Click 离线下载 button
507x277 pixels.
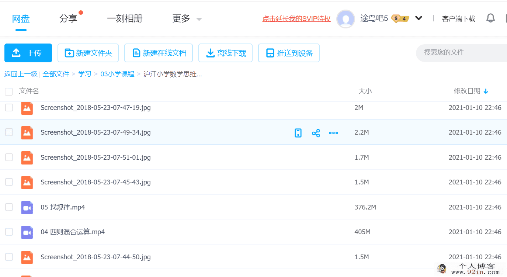pos(225,53)
